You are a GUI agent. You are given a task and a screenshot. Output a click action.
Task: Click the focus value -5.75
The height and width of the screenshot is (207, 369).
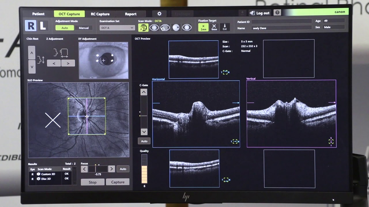click(98, 174)
